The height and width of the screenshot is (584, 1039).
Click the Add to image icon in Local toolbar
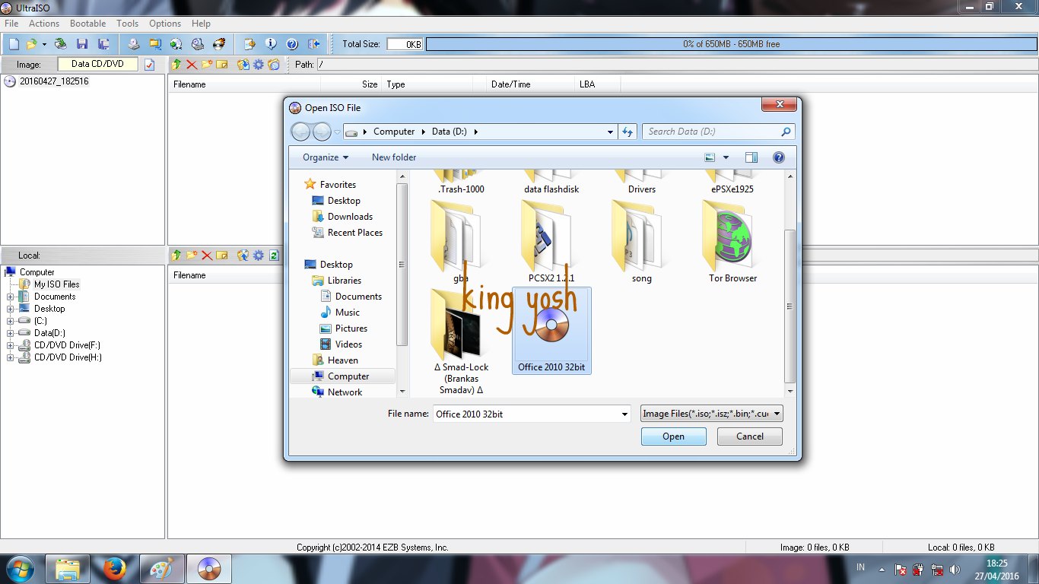coord(243,255)
